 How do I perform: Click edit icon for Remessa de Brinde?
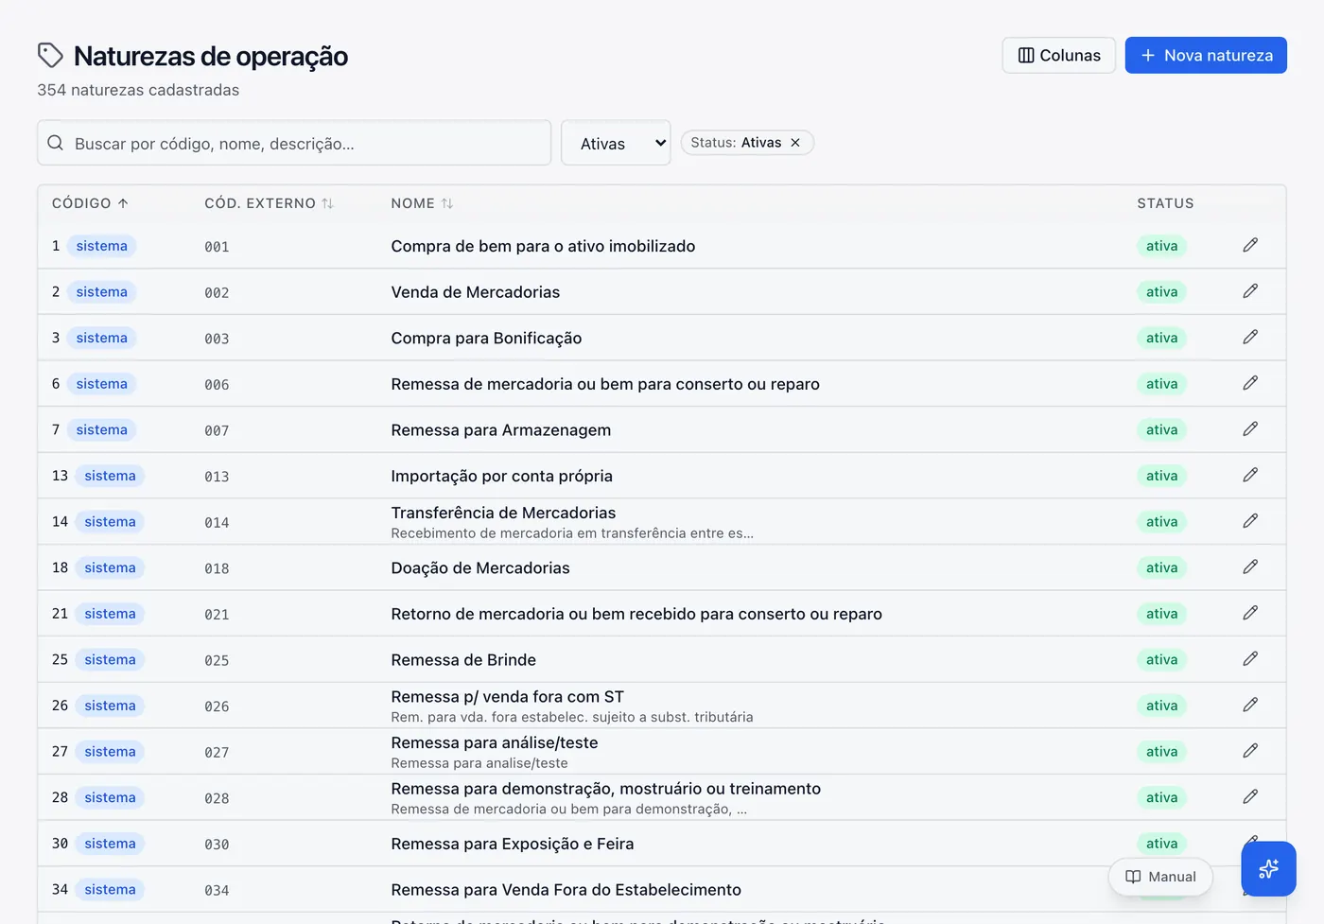click(1250, 659)
